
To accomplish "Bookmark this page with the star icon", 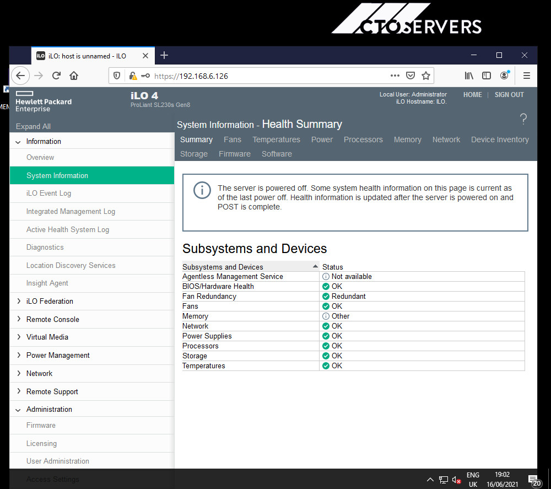I will [x=426, y=76].
